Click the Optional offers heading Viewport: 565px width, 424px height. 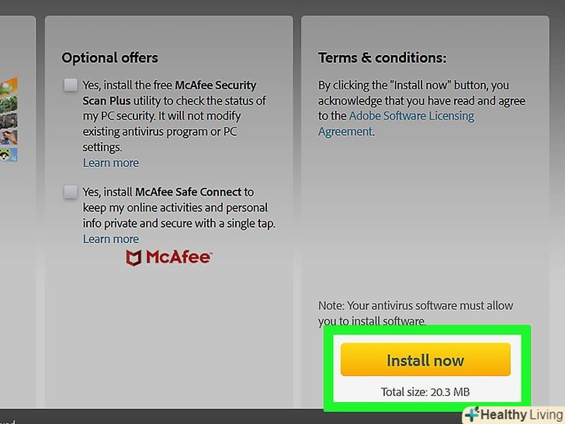[109, 57]
